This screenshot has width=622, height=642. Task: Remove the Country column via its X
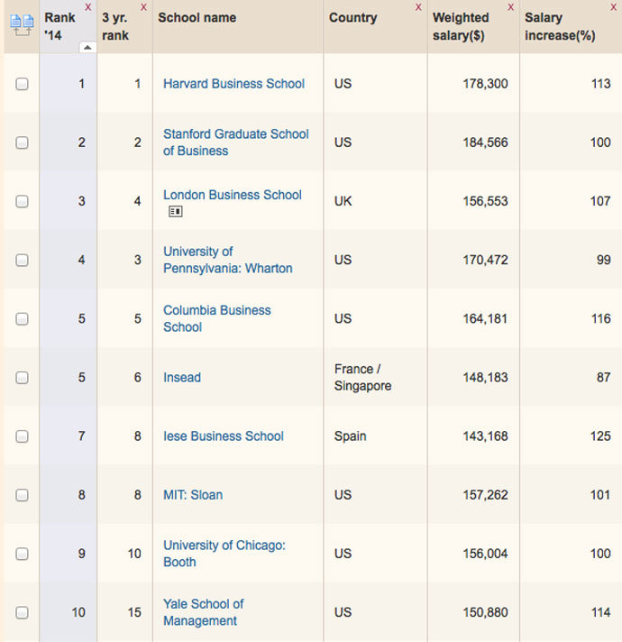click(418, 7)
